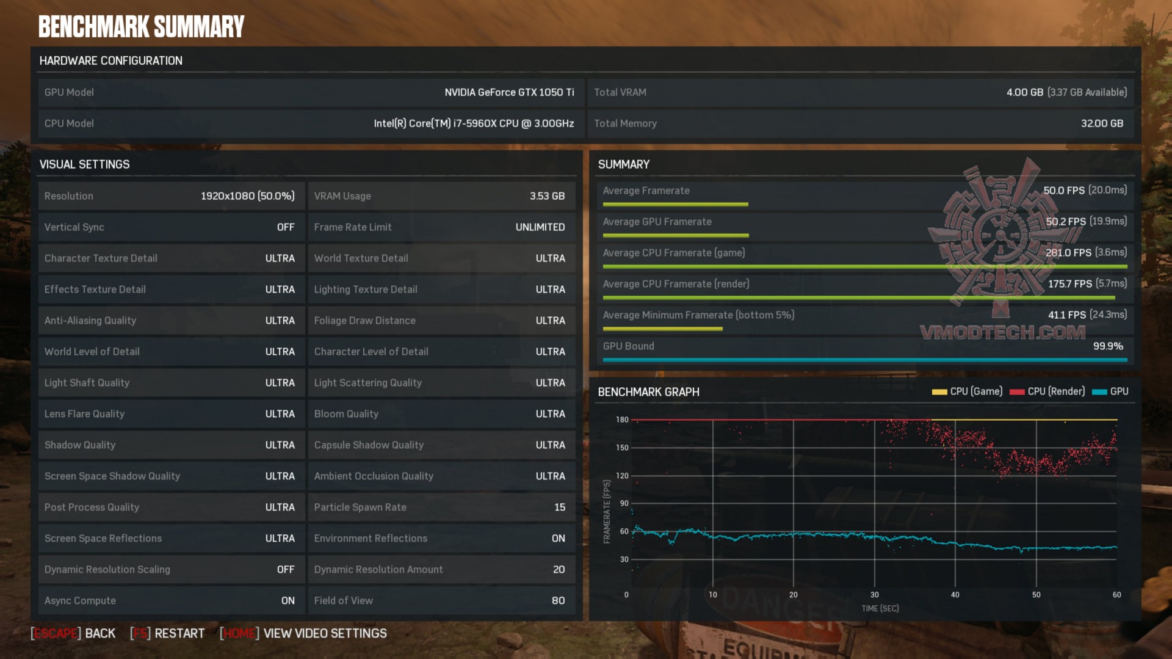Select the Lens Flare Quality label
Screen dimensions: 1172x659
84,414
